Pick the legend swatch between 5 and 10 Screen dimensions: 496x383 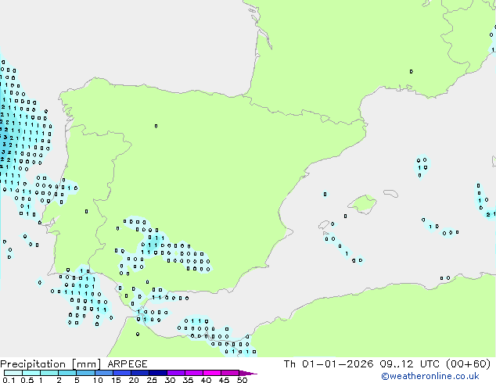[86, 374]
